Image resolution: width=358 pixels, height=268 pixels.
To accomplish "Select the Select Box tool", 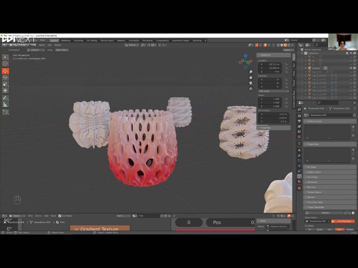I will (x=5, y=57).
